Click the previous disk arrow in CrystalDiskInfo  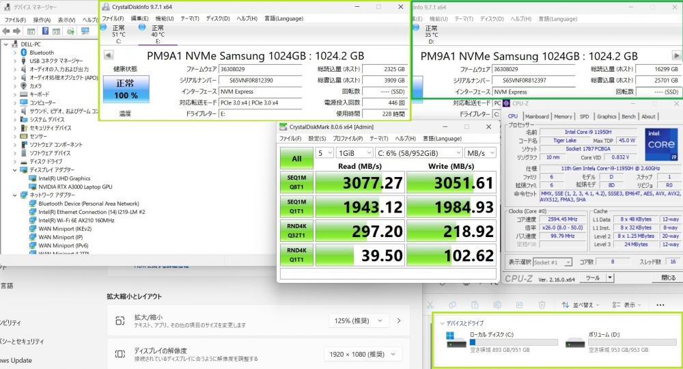pyautogui.click(x=108, y=56)
